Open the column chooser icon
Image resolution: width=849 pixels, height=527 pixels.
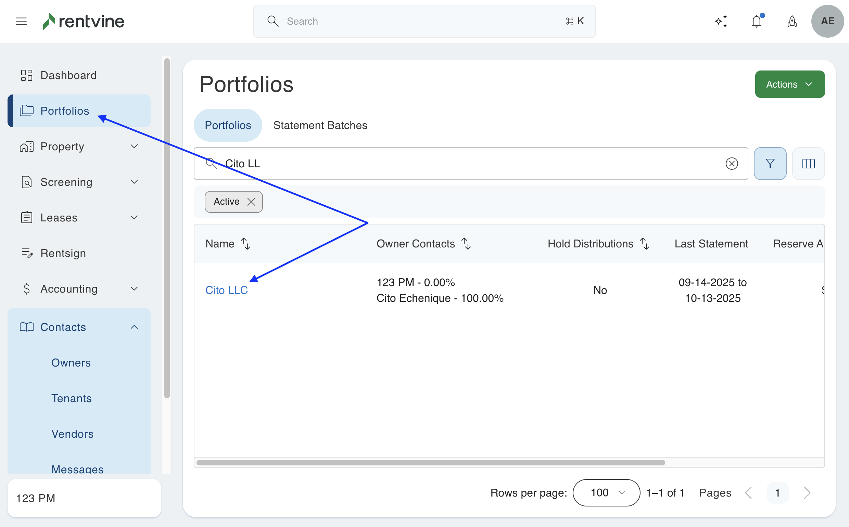coord(808,164)
